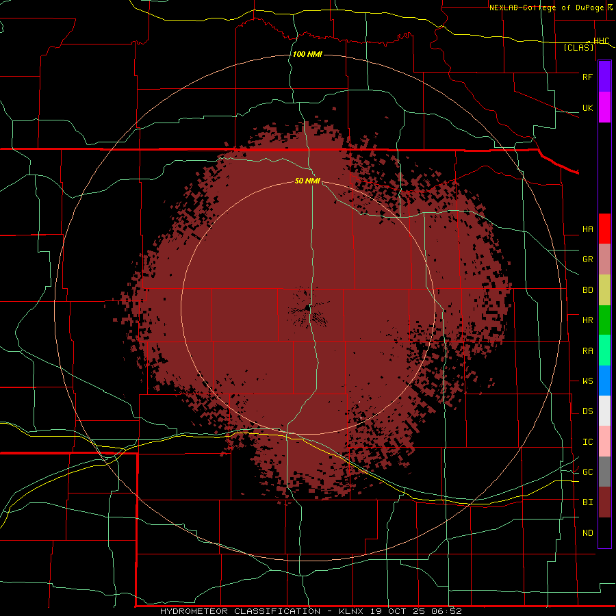Click the IC light pink legend swatch
Screen dimensions: 616x616
click(604, 441)
